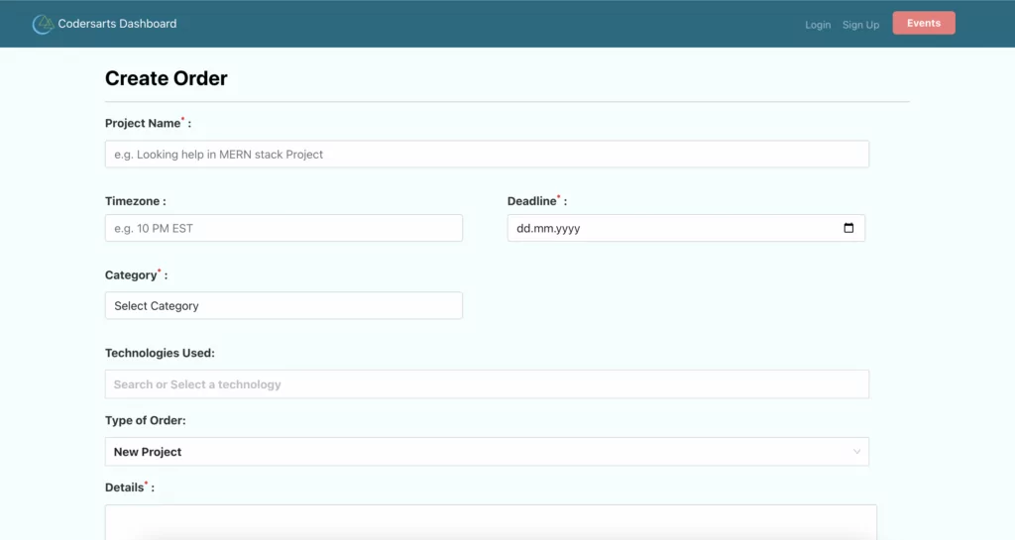Image resolution: width=1015 pixels, height=540 pixels.
Task: Click the Events button
Action: 924,23
